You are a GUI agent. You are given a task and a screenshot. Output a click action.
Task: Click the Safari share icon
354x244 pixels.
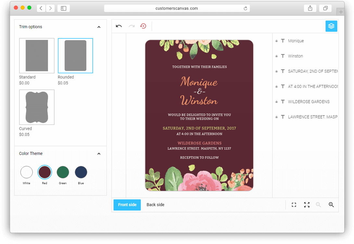point(310,8)
